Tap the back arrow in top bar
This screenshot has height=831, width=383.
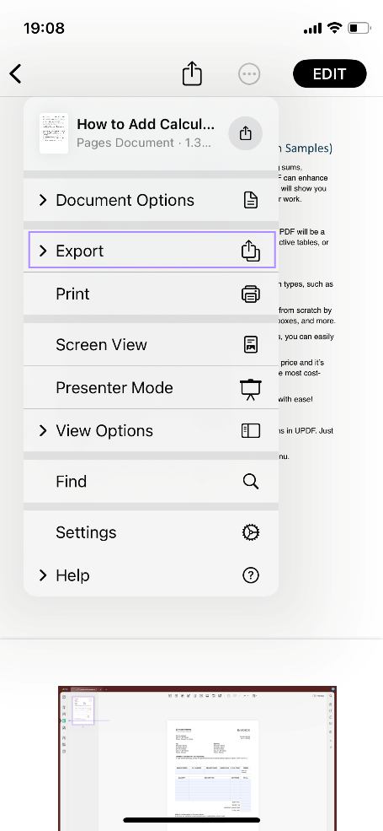point(16,73)
